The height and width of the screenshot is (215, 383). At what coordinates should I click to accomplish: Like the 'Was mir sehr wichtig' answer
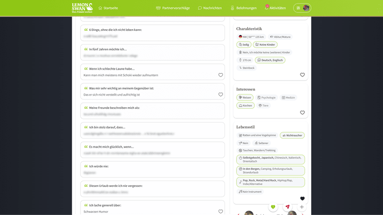221,94
